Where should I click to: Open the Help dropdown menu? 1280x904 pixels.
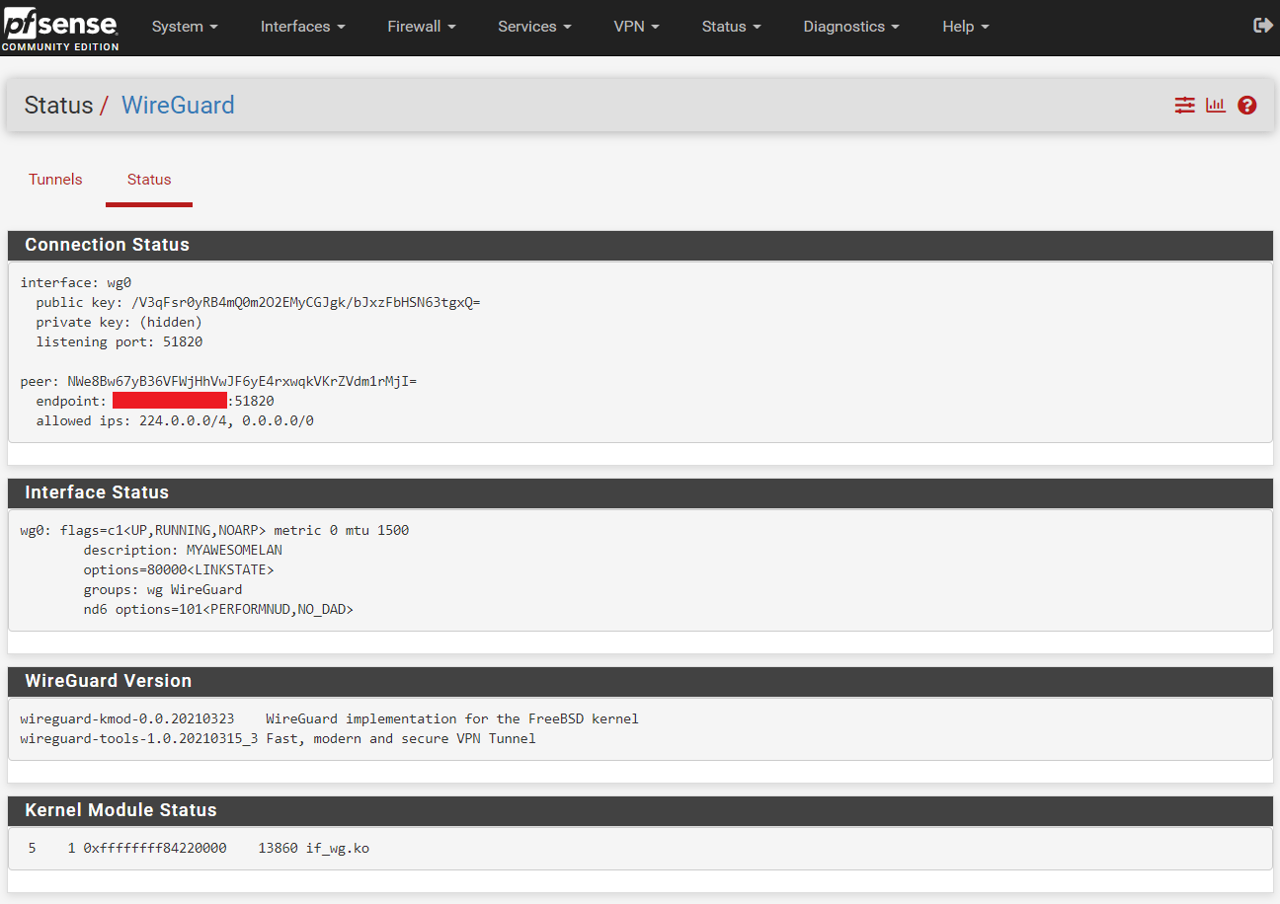point(965,27)
